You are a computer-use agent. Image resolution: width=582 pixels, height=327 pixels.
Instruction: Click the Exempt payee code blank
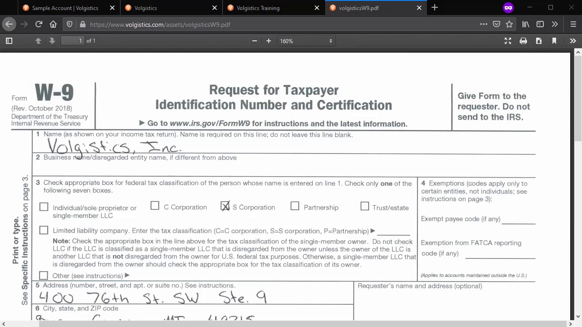(519, 220)
